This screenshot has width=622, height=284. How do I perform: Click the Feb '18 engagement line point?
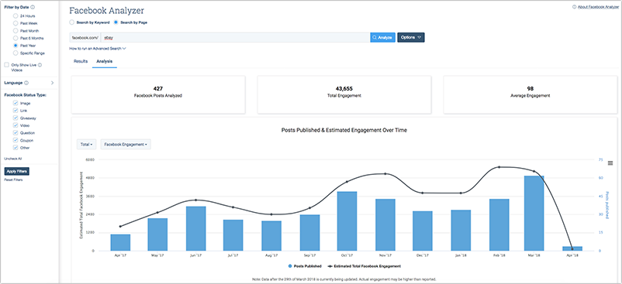point(499,167)
